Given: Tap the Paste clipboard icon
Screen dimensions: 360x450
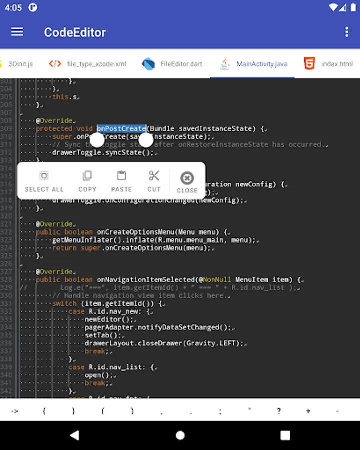Looking at the screenshot, I should click(x=121, y=175).
